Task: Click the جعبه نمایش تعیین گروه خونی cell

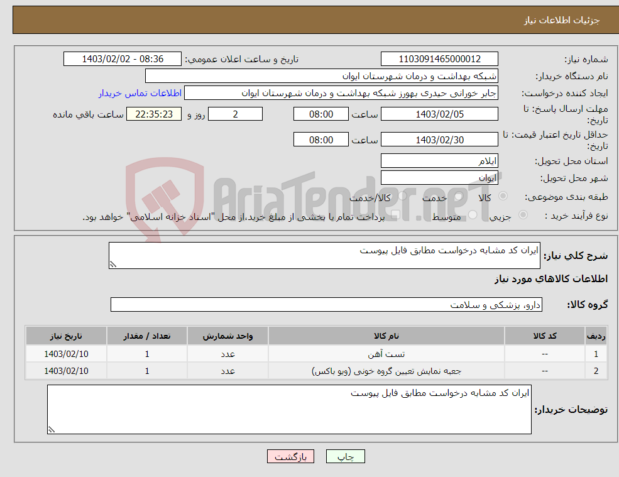Action: tap(386, 371)
